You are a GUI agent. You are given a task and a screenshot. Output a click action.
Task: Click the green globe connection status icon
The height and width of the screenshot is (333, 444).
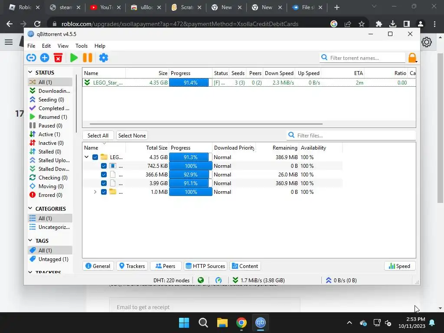click(201, 281)
